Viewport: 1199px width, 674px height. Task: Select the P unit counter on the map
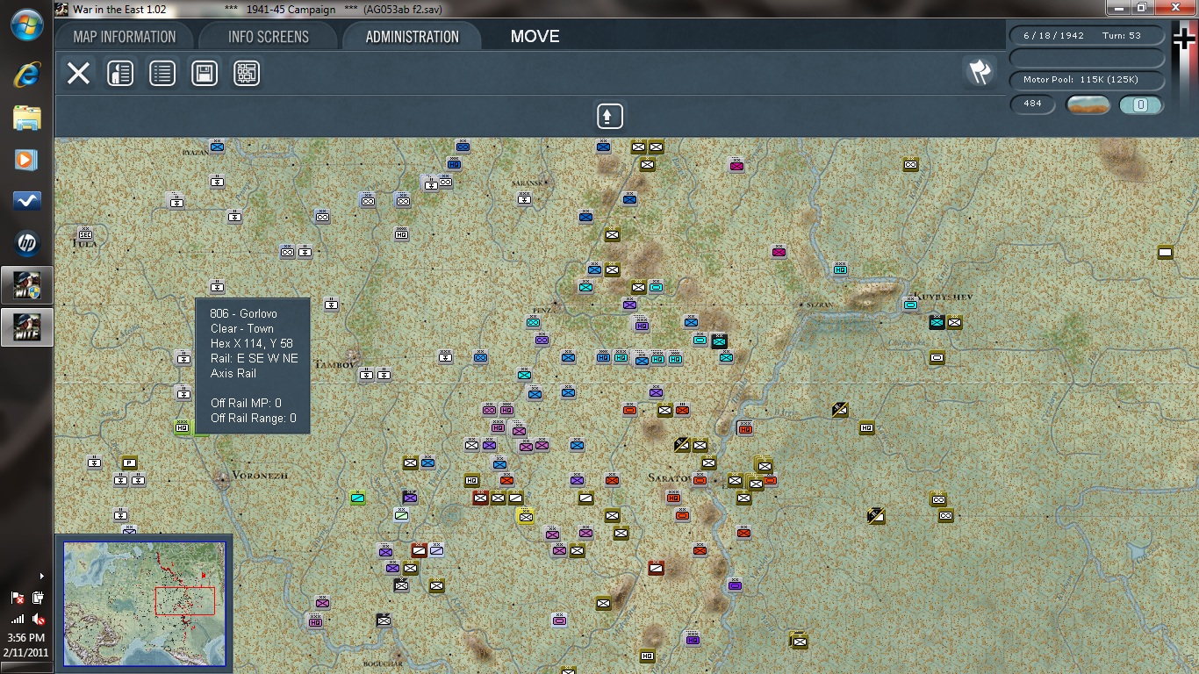point(129,462)
